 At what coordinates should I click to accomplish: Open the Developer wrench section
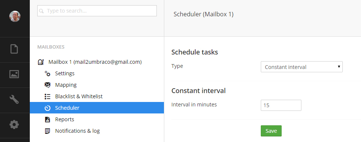[14, 99]
